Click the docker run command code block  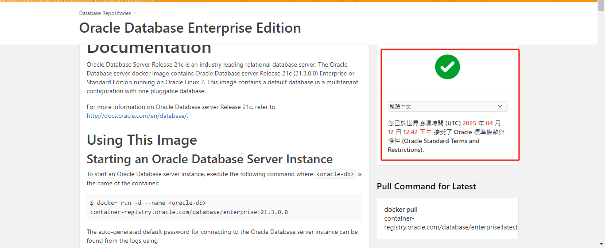(x=224, y=207)
